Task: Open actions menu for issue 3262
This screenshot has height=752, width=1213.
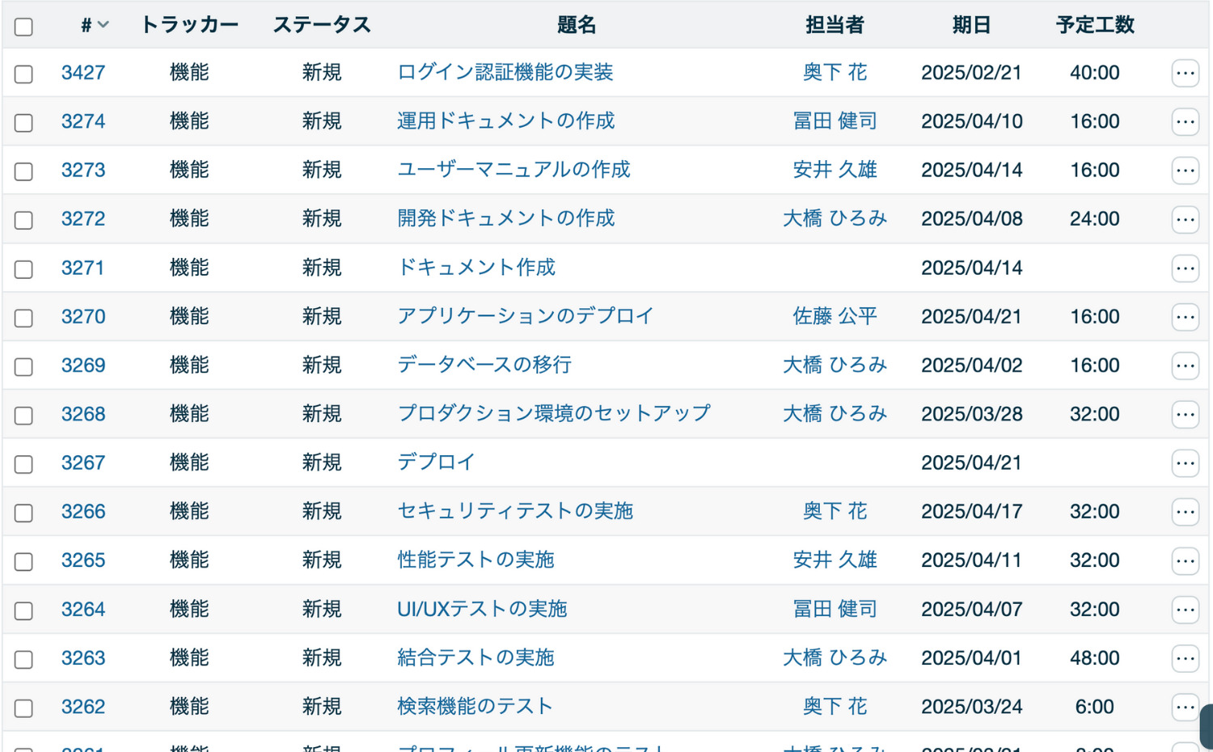Action: [1185, 708]
